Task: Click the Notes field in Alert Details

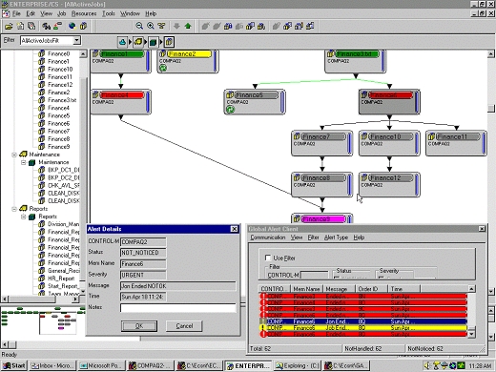Action: point(178,307)
